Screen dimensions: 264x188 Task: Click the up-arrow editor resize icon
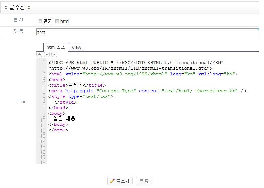(x=39, y=54)
